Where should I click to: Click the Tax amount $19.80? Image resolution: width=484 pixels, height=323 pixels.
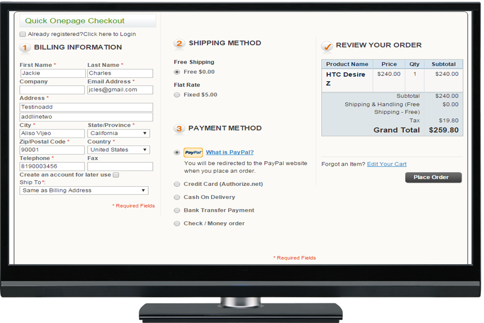coord(449,120)
